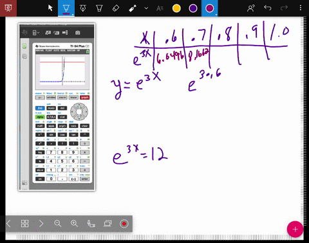Select the active blue-highlighted pen tool
The height and width of the screenshot is (243, 309).
pos(66,8)
